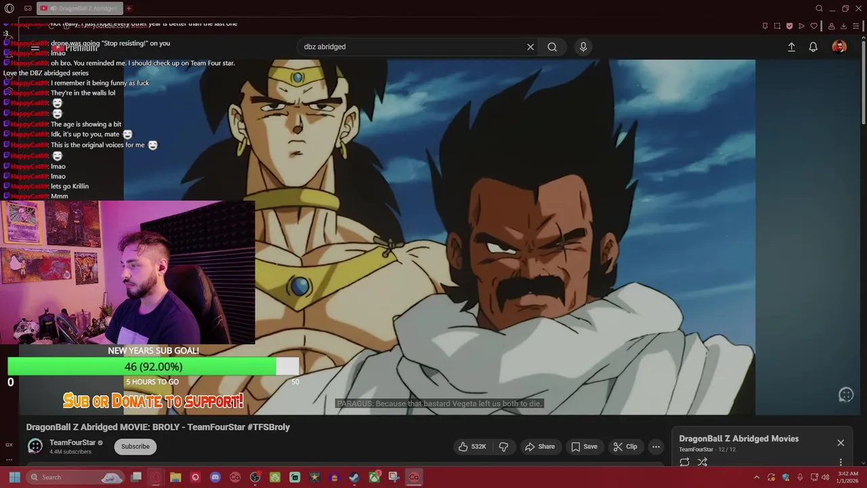Open the YouTube account avatar menu
867x488 pixels.
(x=839, y=47)
